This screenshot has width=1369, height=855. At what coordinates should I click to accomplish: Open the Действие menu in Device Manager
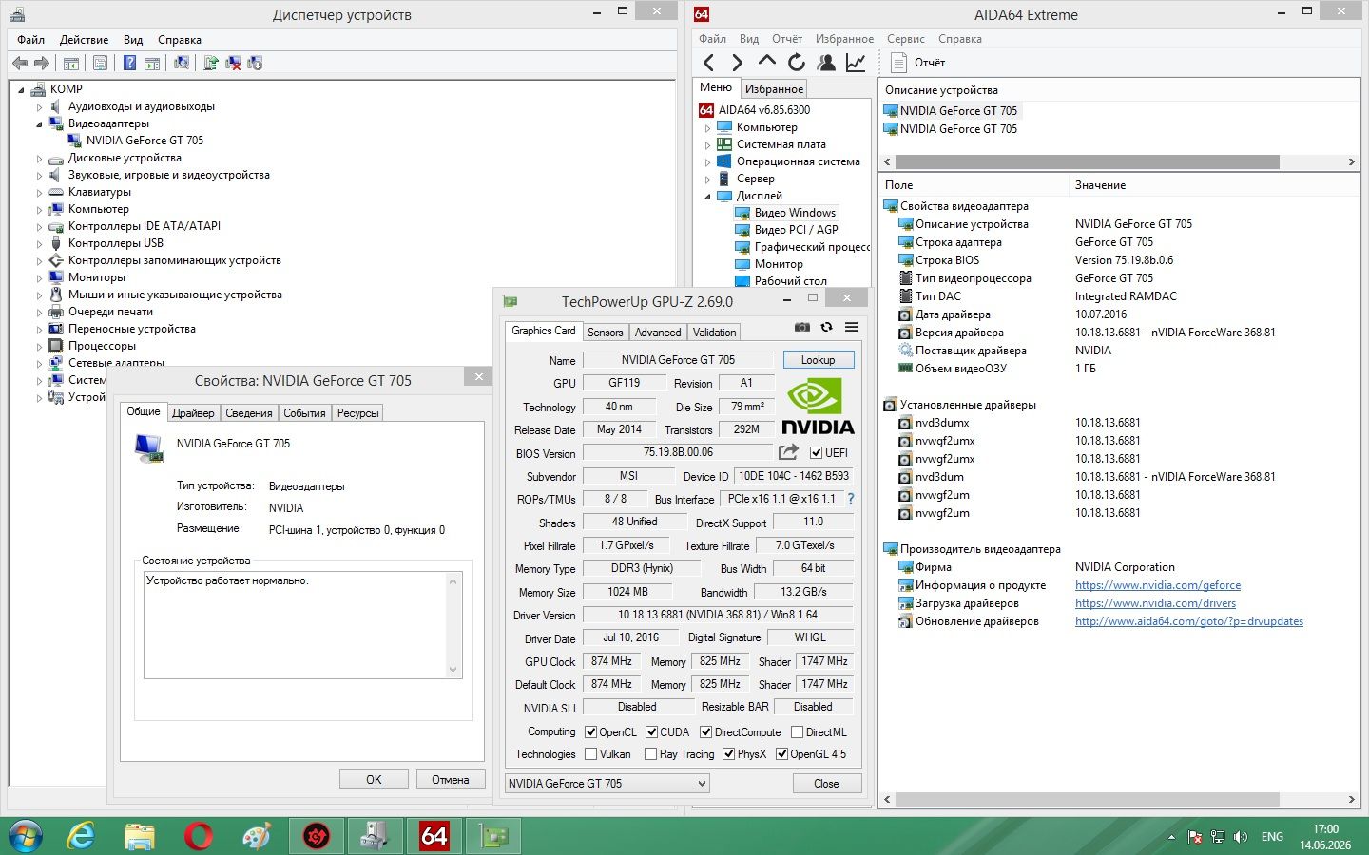click(x=84, y=40)
